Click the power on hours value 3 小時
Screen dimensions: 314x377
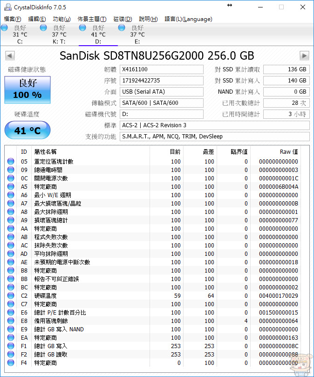287,114
